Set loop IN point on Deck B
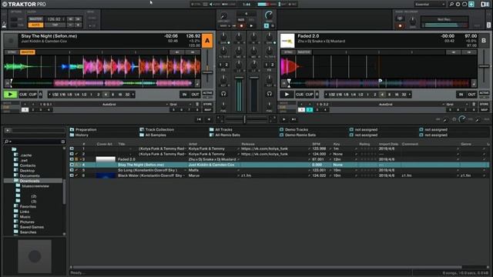Viewport: 493px width, 277px height. click(461, 95)
